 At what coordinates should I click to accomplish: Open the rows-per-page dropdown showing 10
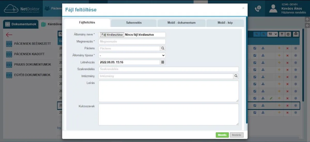(x=273, y=34)
